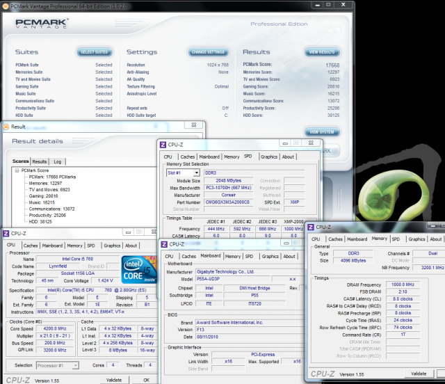Open Graphics tab in the CPU-Z Memory window
Viewport: 445px width, 384px height.
point(416,239)
